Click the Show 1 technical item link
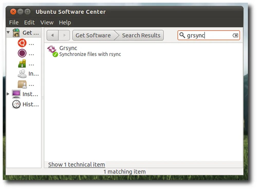Viewport: 257px width, 189px height. [77, 164]
